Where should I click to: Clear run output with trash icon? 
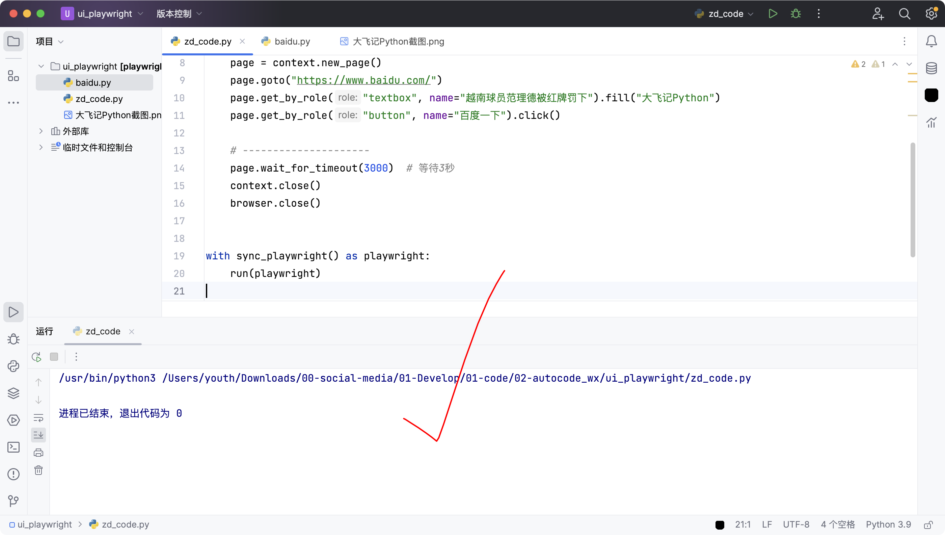click(38, 470)
